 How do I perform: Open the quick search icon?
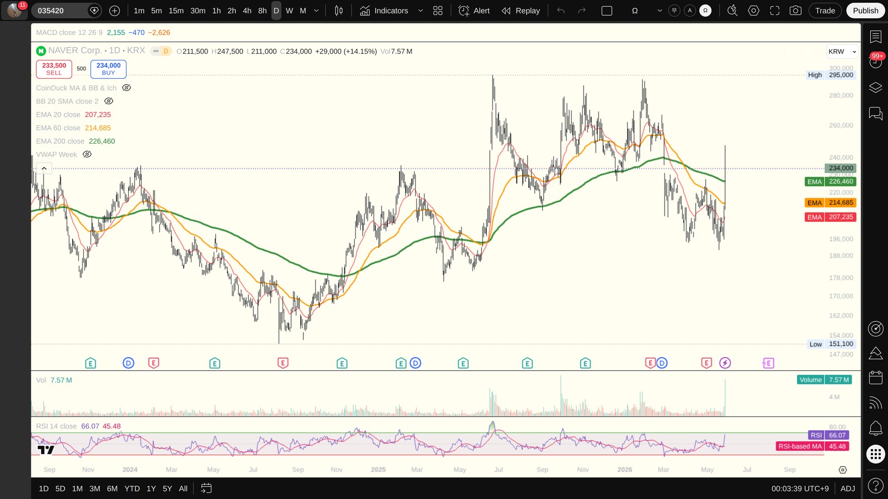(732, 11)
